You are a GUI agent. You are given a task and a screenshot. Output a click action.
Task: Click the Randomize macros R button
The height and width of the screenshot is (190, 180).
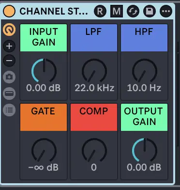click(x=100, y=11)
